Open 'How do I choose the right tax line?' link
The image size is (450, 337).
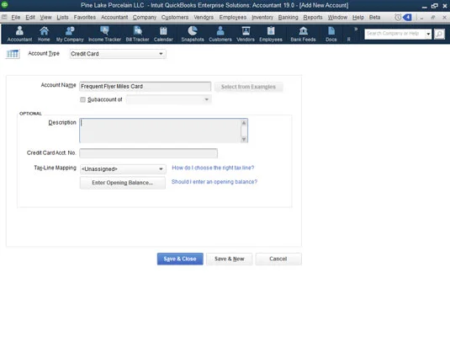(x=213, y=168)
